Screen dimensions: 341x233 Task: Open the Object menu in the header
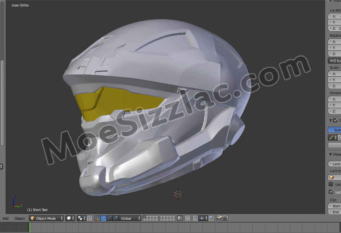[19, 218]
